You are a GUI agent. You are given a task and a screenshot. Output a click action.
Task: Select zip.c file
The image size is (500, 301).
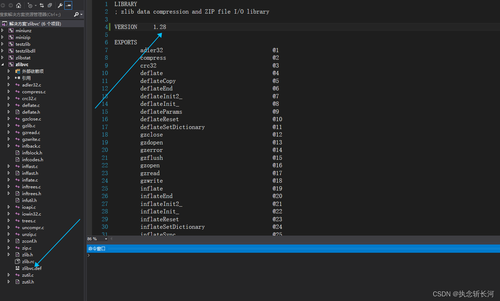[x=27, y=248]
